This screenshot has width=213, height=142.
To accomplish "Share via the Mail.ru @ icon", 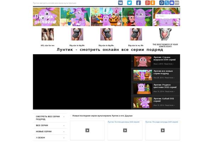I will (x=162, y=3).
